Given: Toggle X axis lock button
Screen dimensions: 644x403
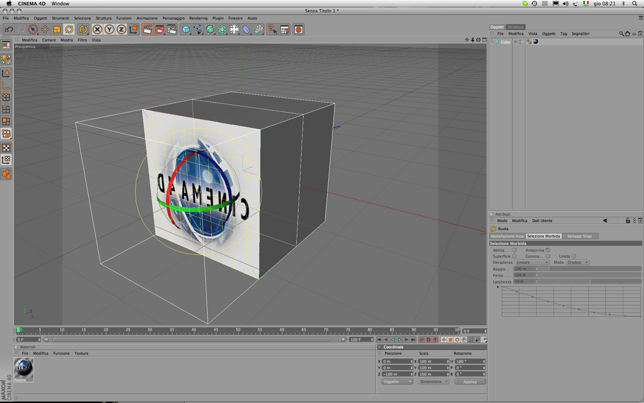Looking at the screenshot, I should click(97, 29).
